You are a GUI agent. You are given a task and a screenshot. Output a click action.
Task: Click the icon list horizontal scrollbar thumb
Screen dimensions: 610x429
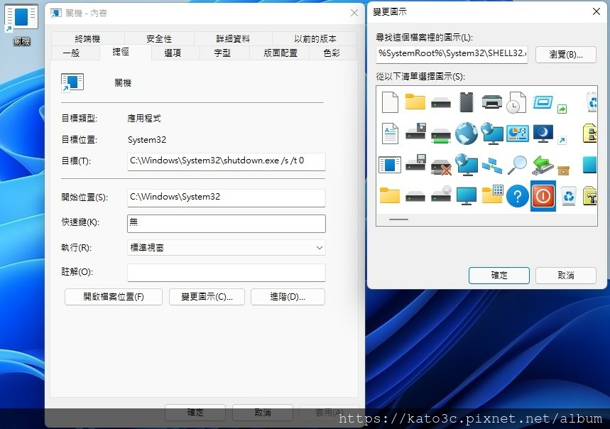click(398, 219)
